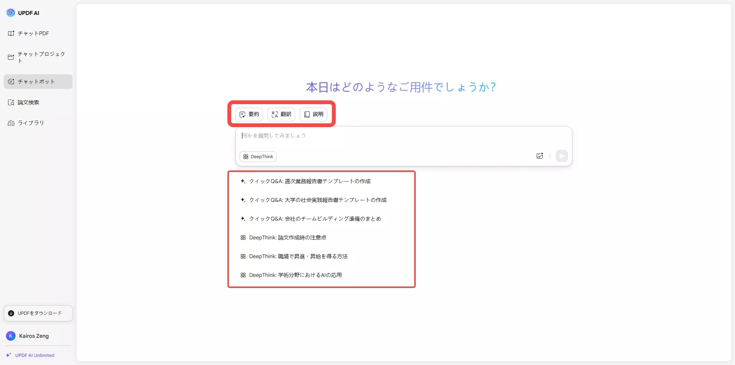Image resolution: width=735 pixels, height=365 pixels.
Task: Select チャットボット in the sidebar
Action: pos(38,82)
